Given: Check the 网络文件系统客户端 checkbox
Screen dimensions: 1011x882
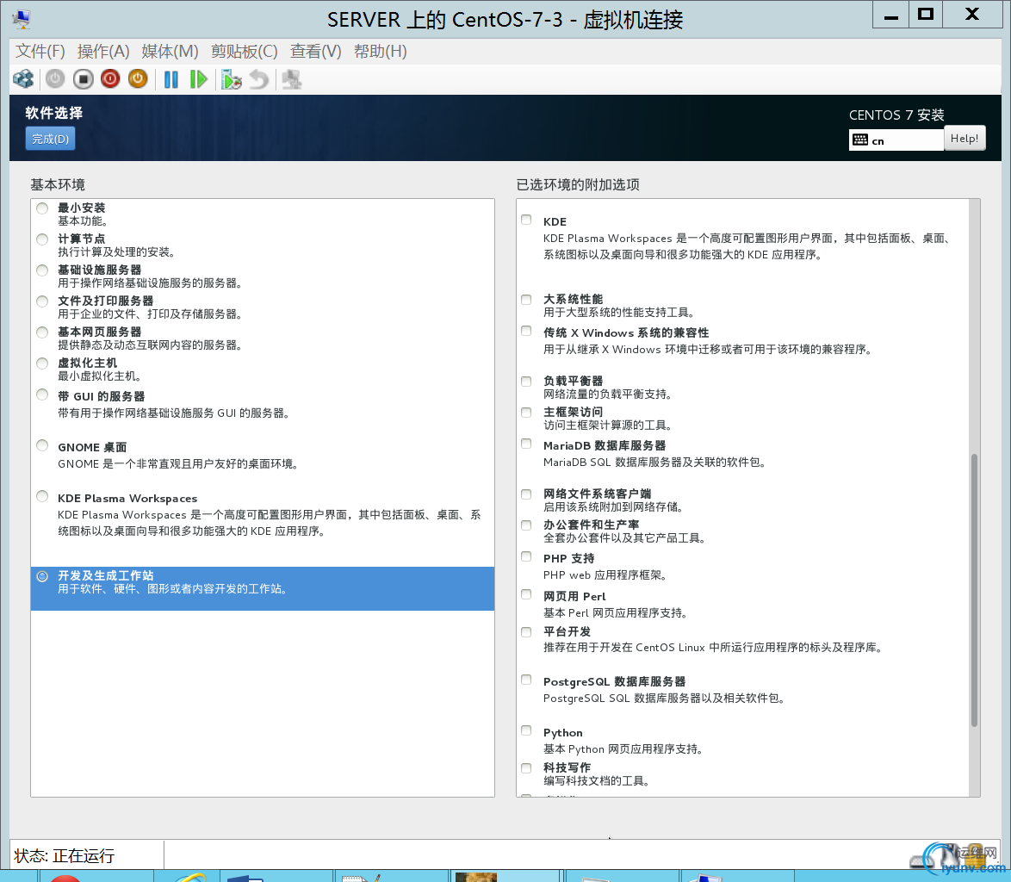Looking at the screenshot, I should point(527,494).
